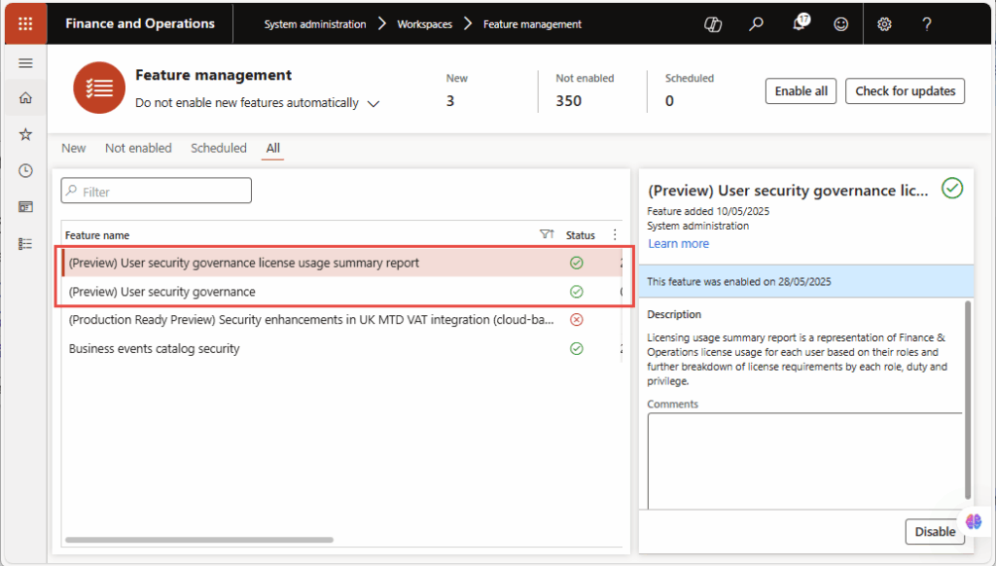Open the Copilot icon in header

coord(713,24)
